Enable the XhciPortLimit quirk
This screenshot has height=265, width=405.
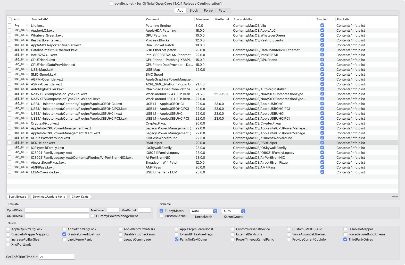8,245
